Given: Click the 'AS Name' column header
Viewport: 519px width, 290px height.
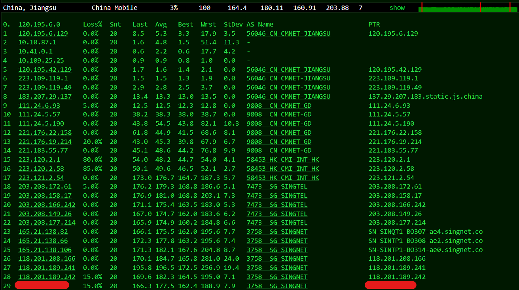Looking at the screenshot, I should (x=260, y=25).
